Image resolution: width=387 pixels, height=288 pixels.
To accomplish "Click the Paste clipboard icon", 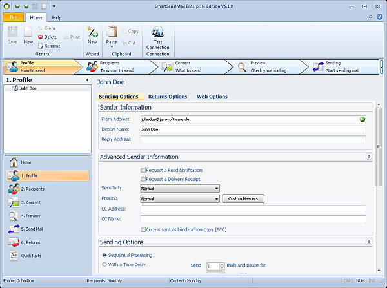I will tap(112, 33).
